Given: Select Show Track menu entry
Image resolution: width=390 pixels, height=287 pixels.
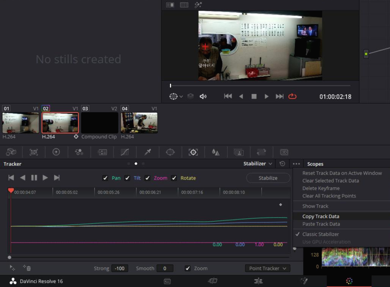Looking at the screenshot, I should coord(315,206).
